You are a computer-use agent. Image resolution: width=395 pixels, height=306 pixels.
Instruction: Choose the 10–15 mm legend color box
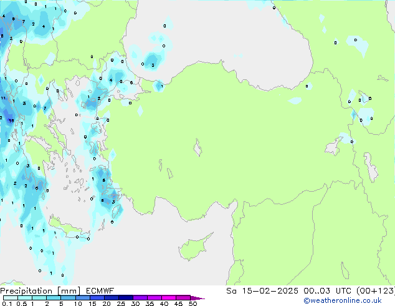pyautogui.click(x=82, y=298)
